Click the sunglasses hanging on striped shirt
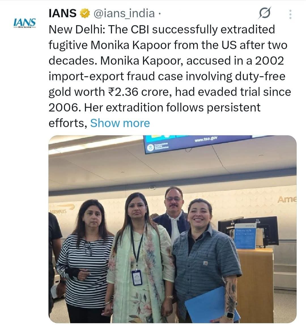This screenshot has height=325, width=306. pyautogui.click(x=88, y=248)
